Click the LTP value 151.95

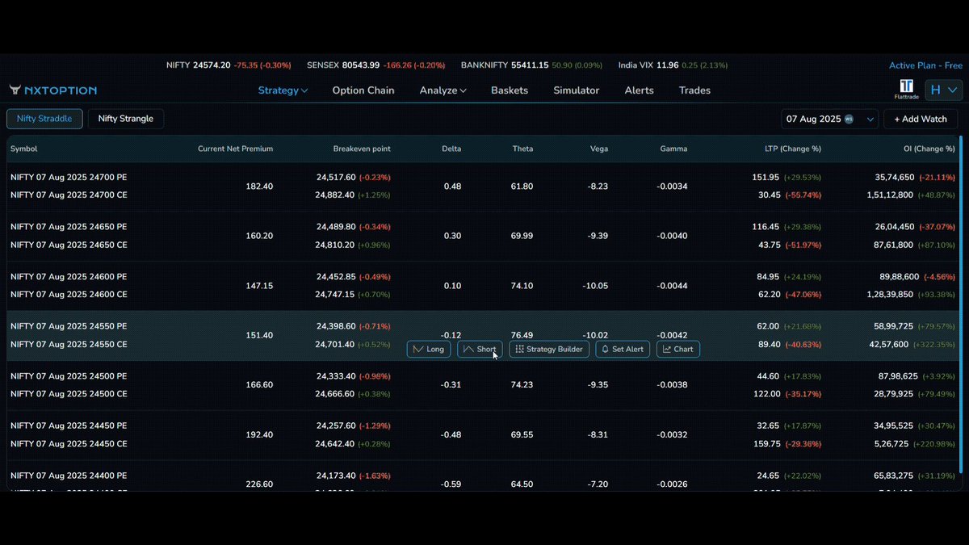tap(766, 177)
